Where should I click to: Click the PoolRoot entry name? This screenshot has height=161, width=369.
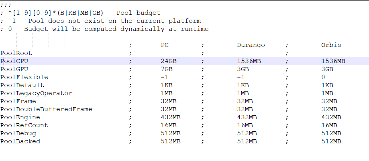(x=16, y=53)
